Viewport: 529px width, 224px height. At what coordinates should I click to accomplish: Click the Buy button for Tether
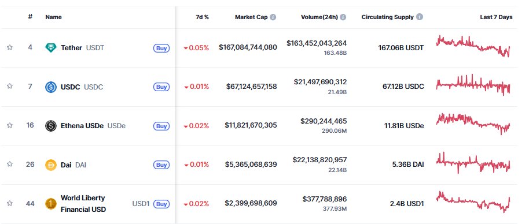point(161,48)
